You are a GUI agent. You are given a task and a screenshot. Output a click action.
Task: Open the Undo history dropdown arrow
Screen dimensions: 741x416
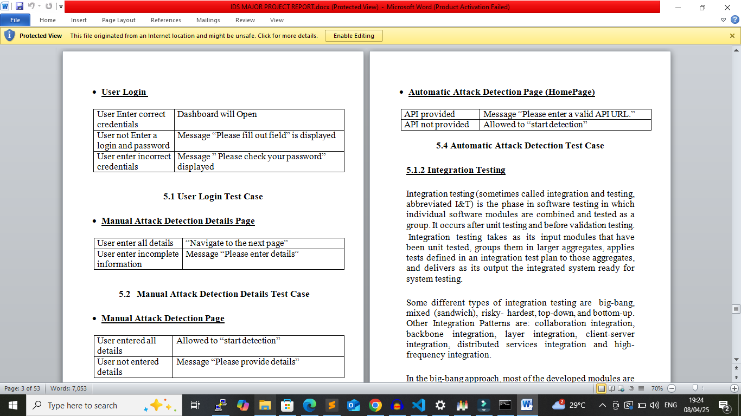(39, 6)
